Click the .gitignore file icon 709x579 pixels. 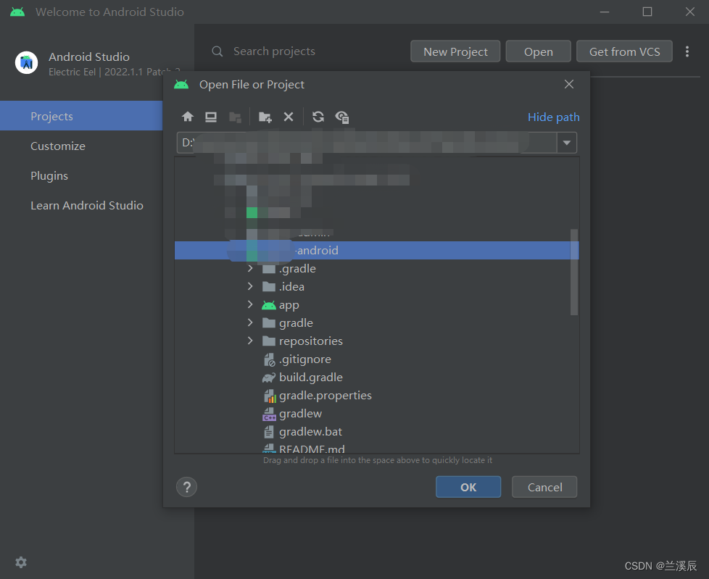coord(269,359)
